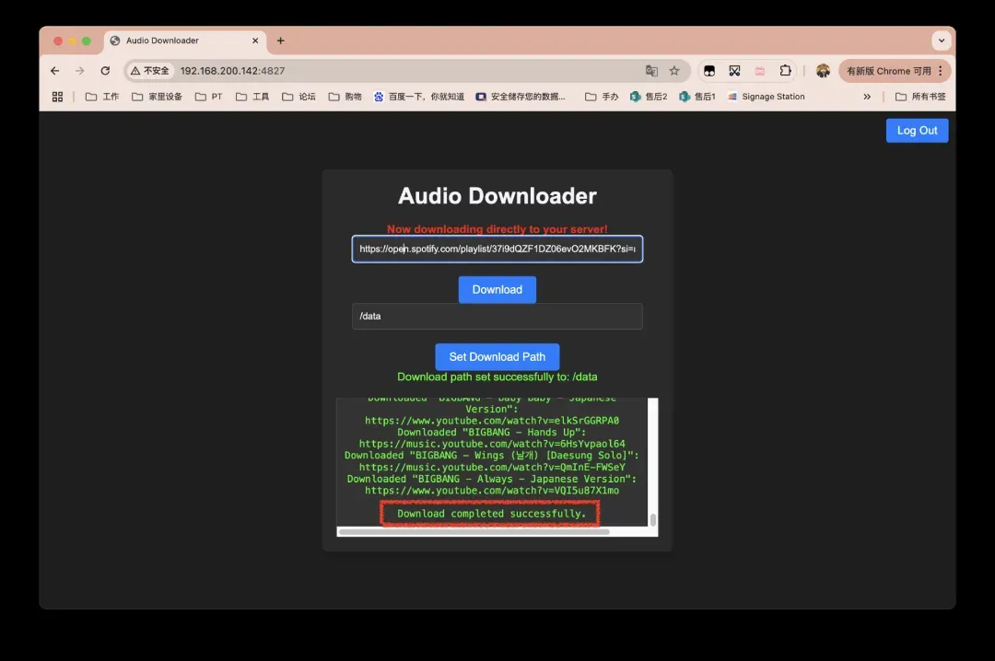Click the Set Download Path button
Viewport: 995px width, 661px height.
pos(497,356)
